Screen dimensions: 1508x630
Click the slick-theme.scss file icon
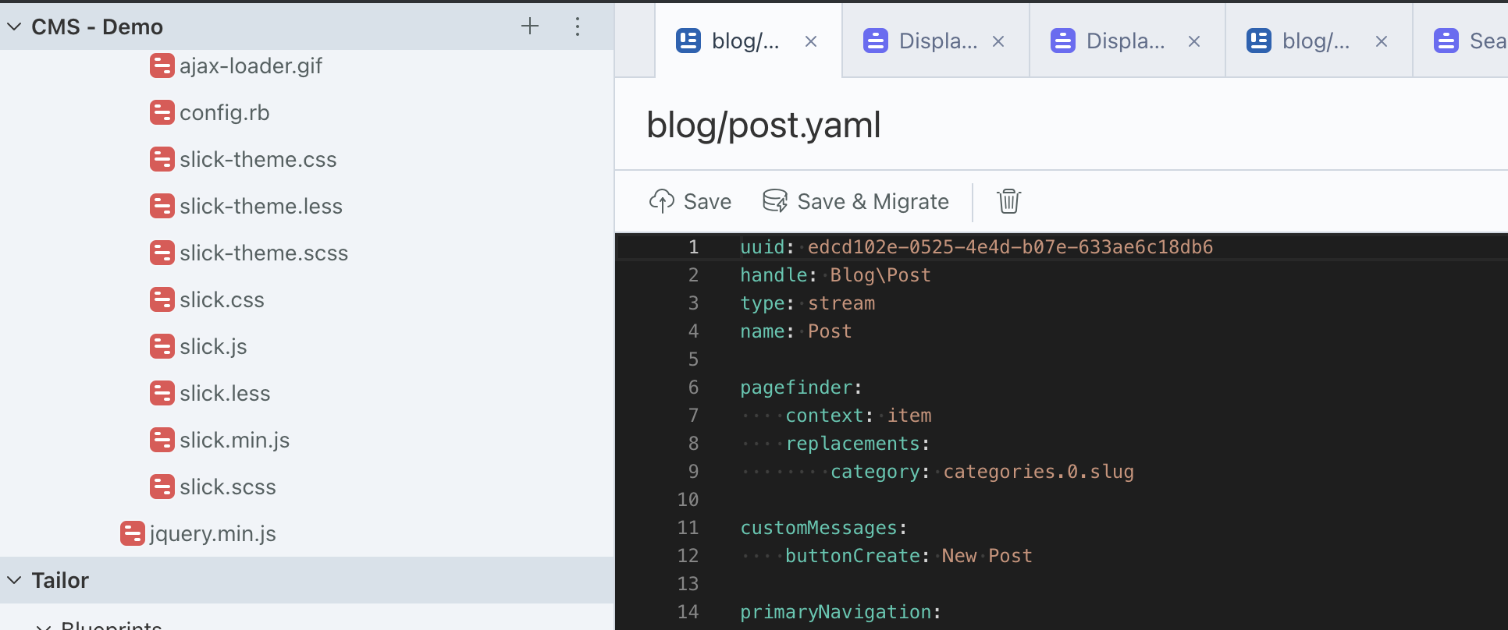coord(162,253)
